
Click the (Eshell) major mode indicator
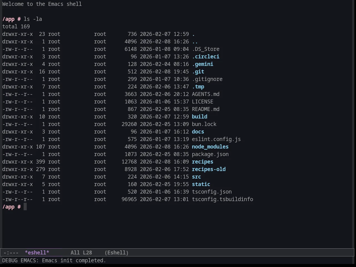click(x=117, y=253)
